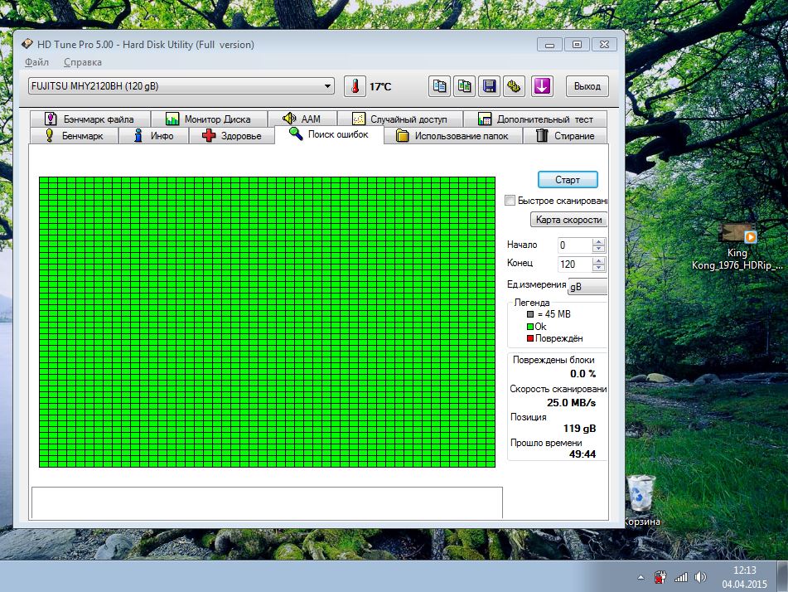The width and height of the screenshot is (788, 592).
Task: Switch to the Дополнительный тест tab
Action: tap(535, 119)
